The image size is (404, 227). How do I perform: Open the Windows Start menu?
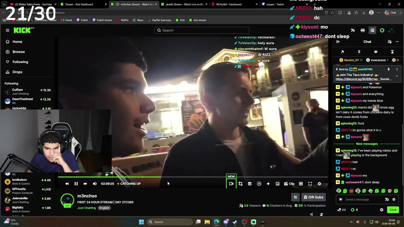pos(141,222)
